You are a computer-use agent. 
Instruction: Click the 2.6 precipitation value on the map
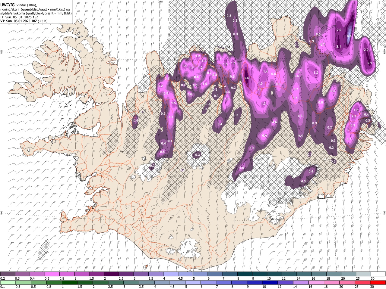pyautogui.click(x=247, y=78)
